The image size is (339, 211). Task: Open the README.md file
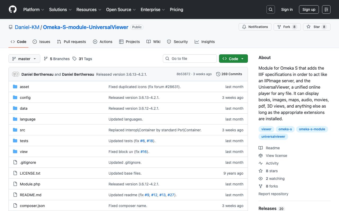(30, 195)
